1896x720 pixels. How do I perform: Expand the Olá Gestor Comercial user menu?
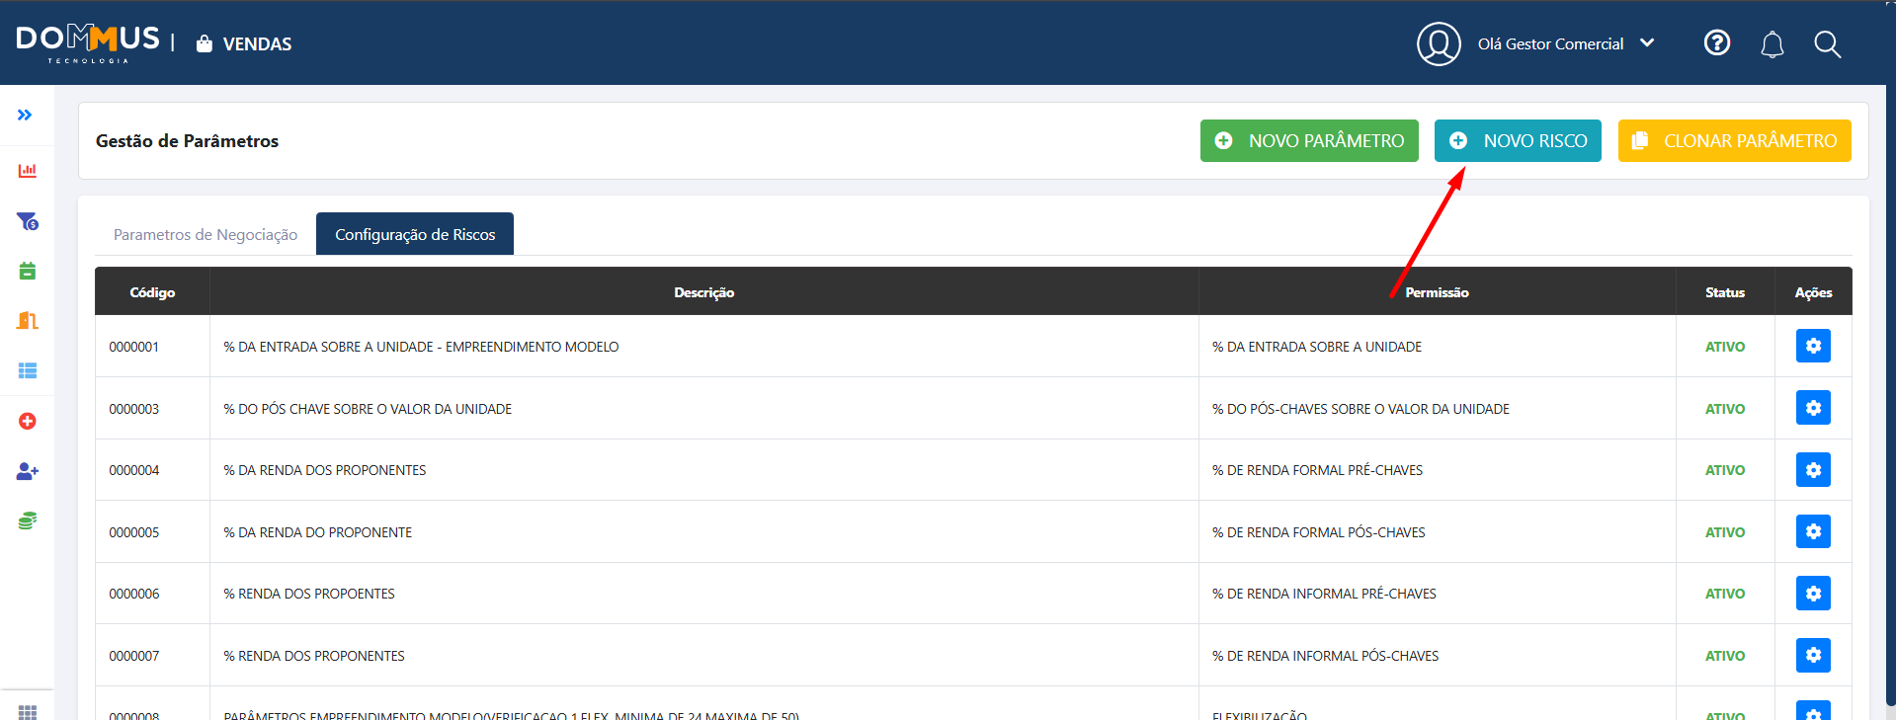click(1566, 43)
